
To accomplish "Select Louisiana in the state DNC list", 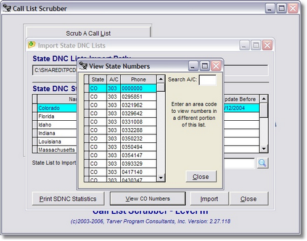I will 57,142.
